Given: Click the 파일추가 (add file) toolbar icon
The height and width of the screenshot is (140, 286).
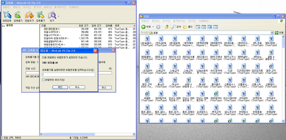Looking at the screenshot, I should [29, 15].
